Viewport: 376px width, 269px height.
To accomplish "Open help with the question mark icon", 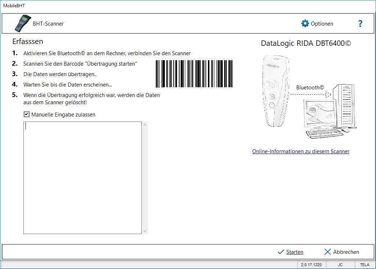I will [360, 23].
